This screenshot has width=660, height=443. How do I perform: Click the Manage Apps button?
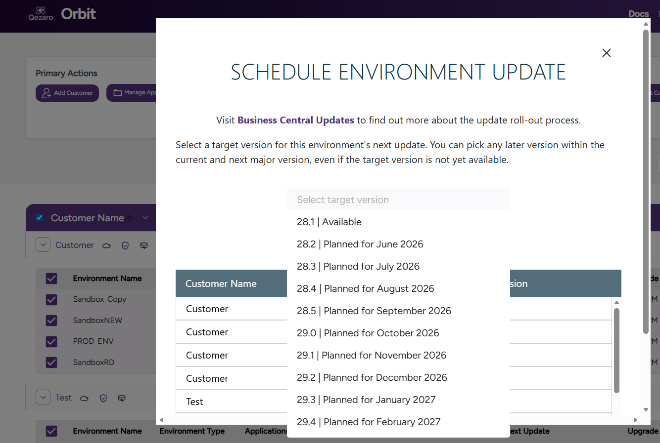point(132,93)
